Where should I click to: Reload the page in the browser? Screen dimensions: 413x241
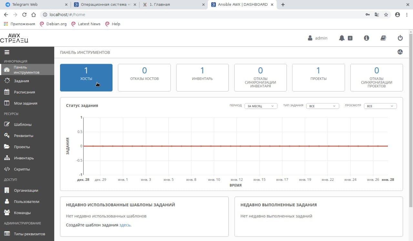(x=24, y=14)
